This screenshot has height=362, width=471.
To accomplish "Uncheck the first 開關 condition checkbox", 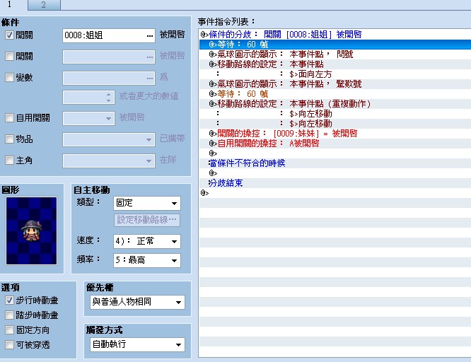I will pyautogui.click(x=9, y=35).
